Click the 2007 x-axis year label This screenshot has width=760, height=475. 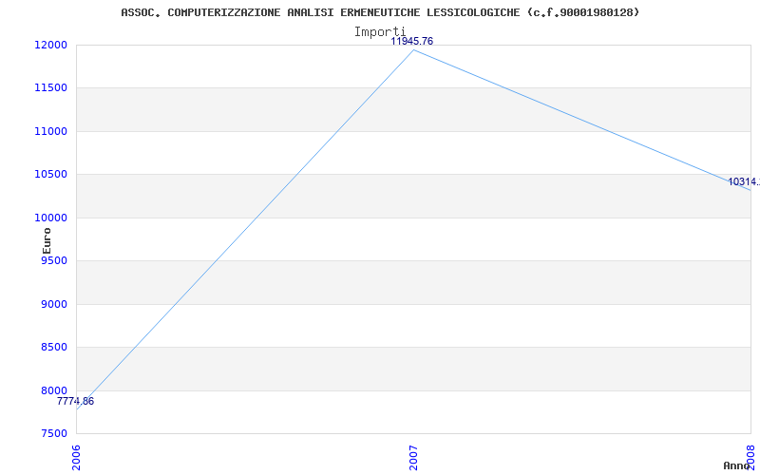coord(413,457)
